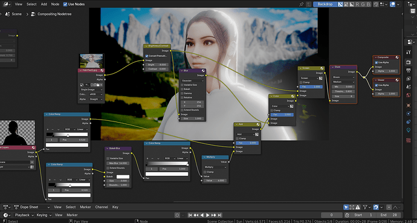Enable Variable Size in Bokeh Blur node
Screen dimensions: 417x223
108,158
